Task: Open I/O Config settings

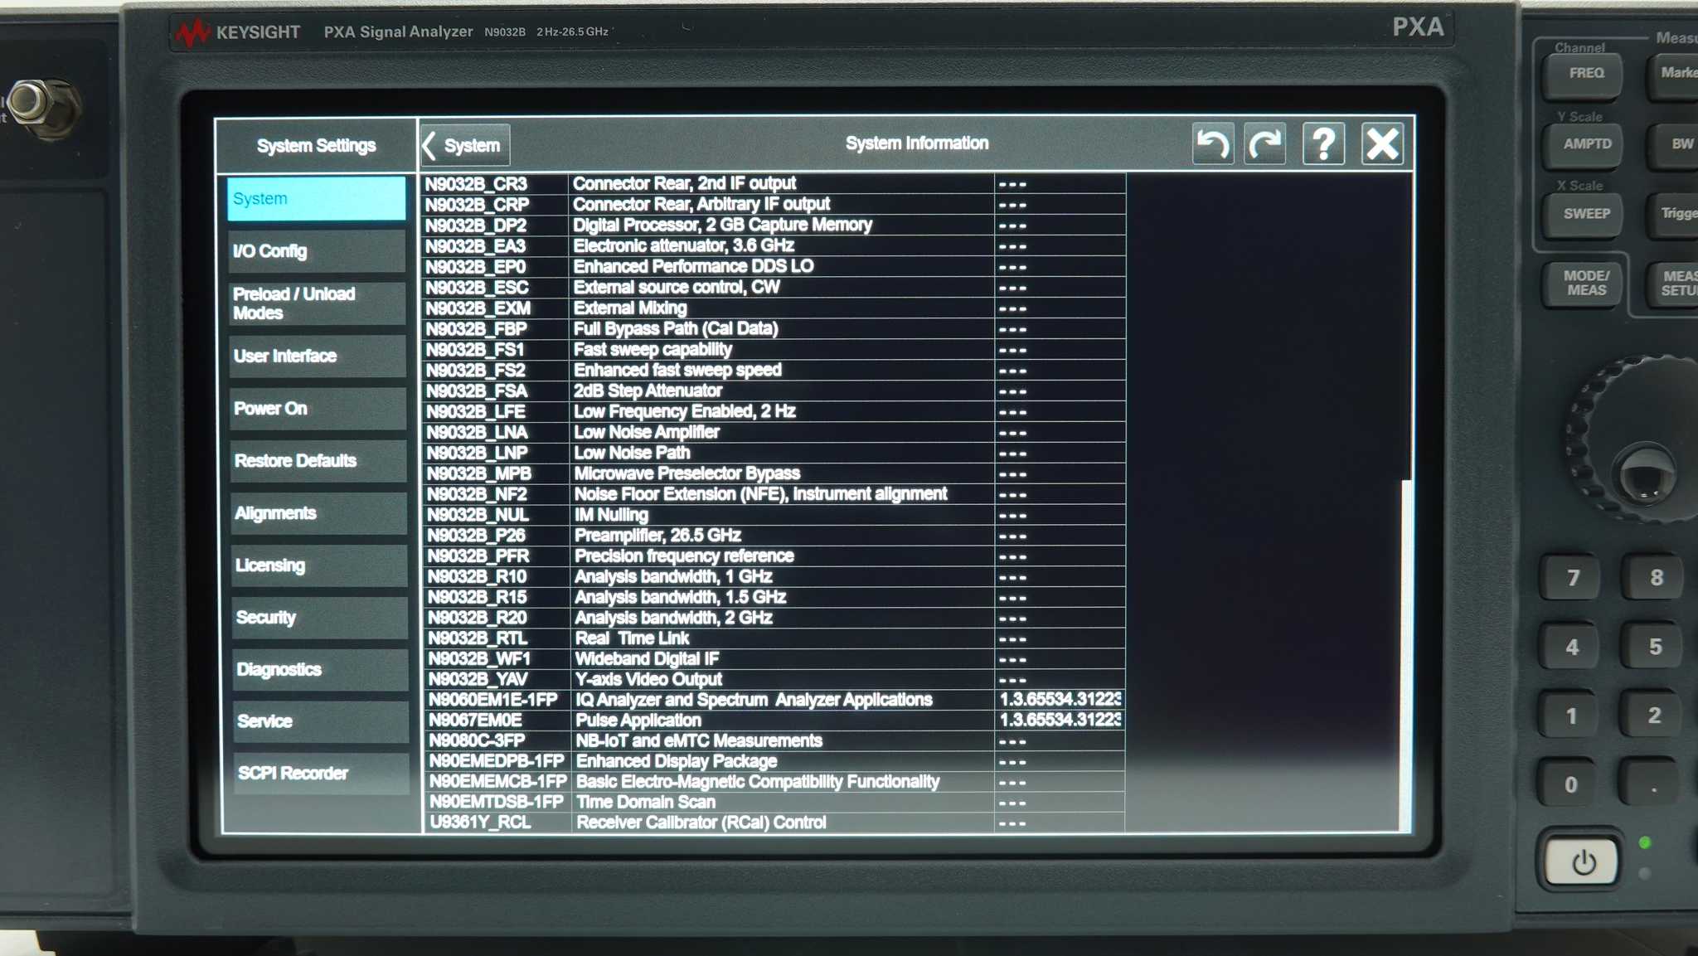Action: pyautogui.click(x=317, y=251)
